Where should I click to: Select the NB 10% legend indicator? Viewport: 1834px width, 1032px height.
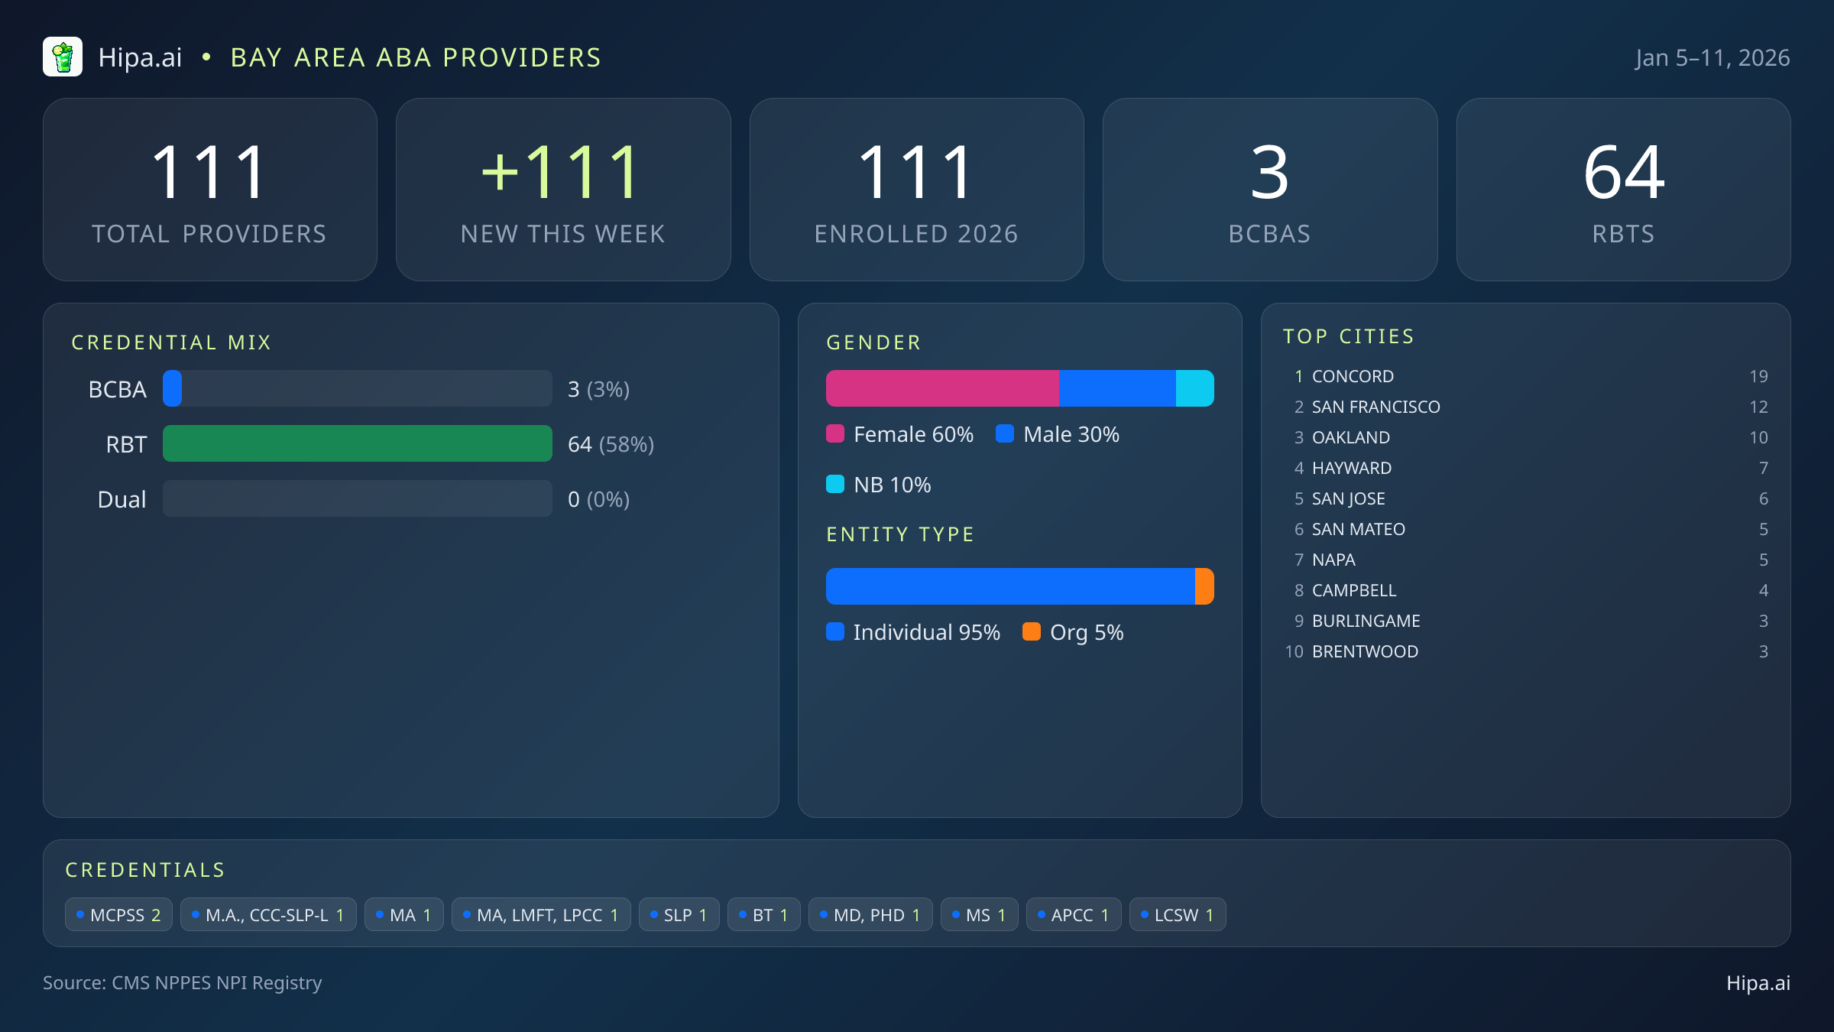click(836, 484)
